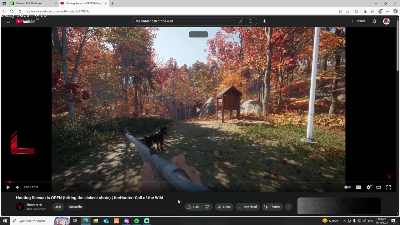This screenshot has height=225, width=400.
Task: Open more actions three-dot menu
Action: click(288, 207)
